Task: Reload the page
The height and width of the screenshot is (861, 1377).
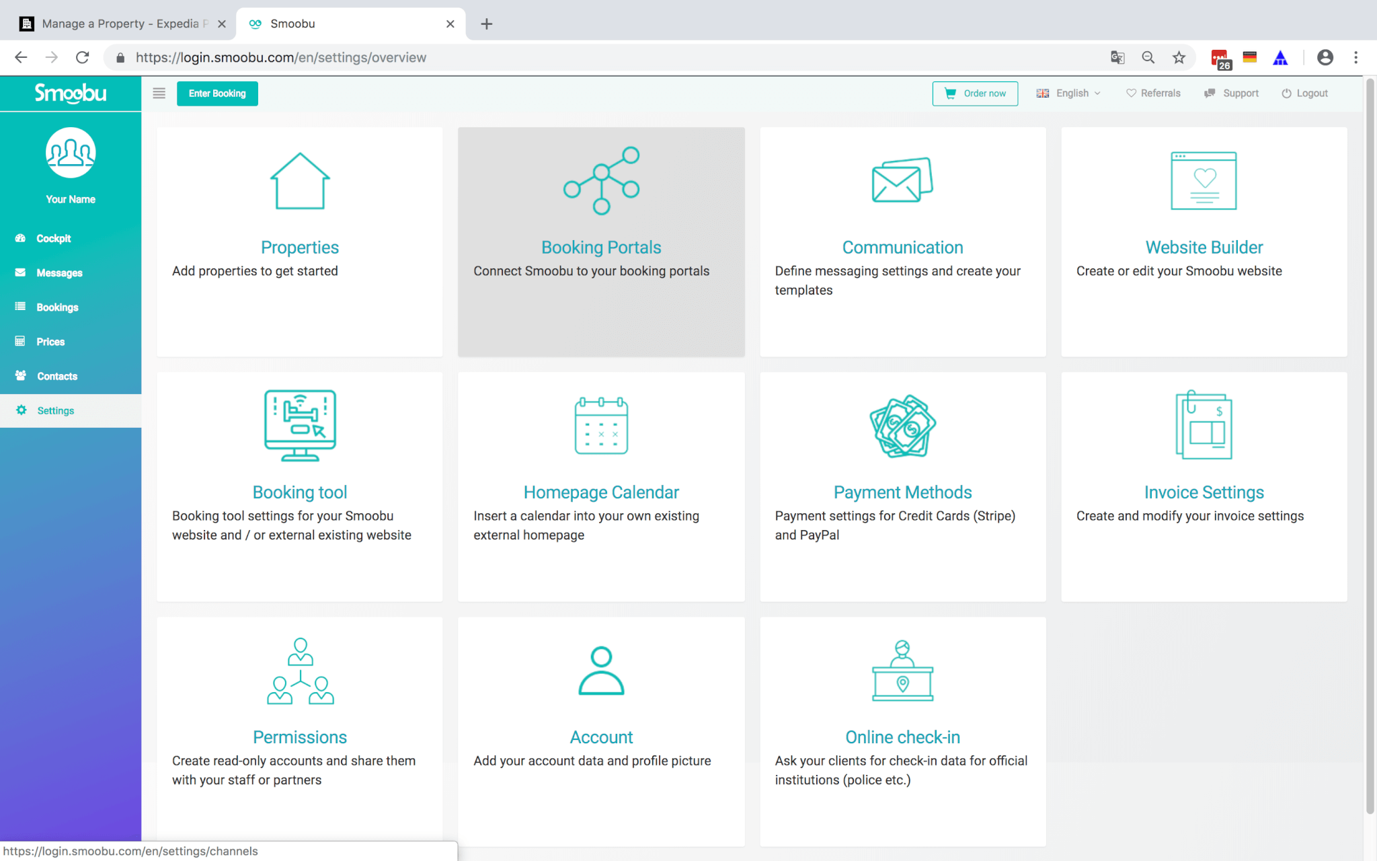Action: (x=83, y=58)
